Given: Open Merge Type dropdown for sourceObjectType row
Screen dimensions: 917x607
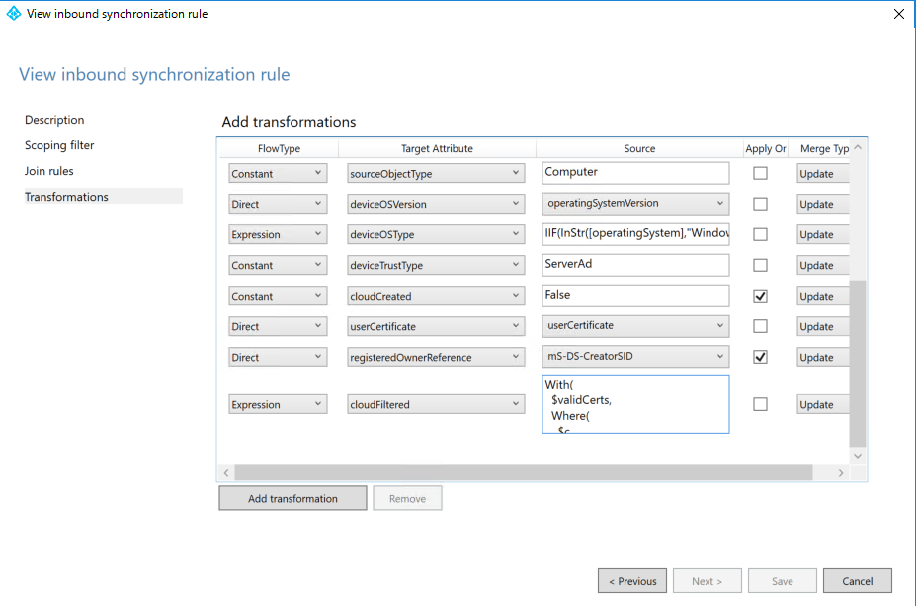Looking at the screenshot, I should 823,173.
